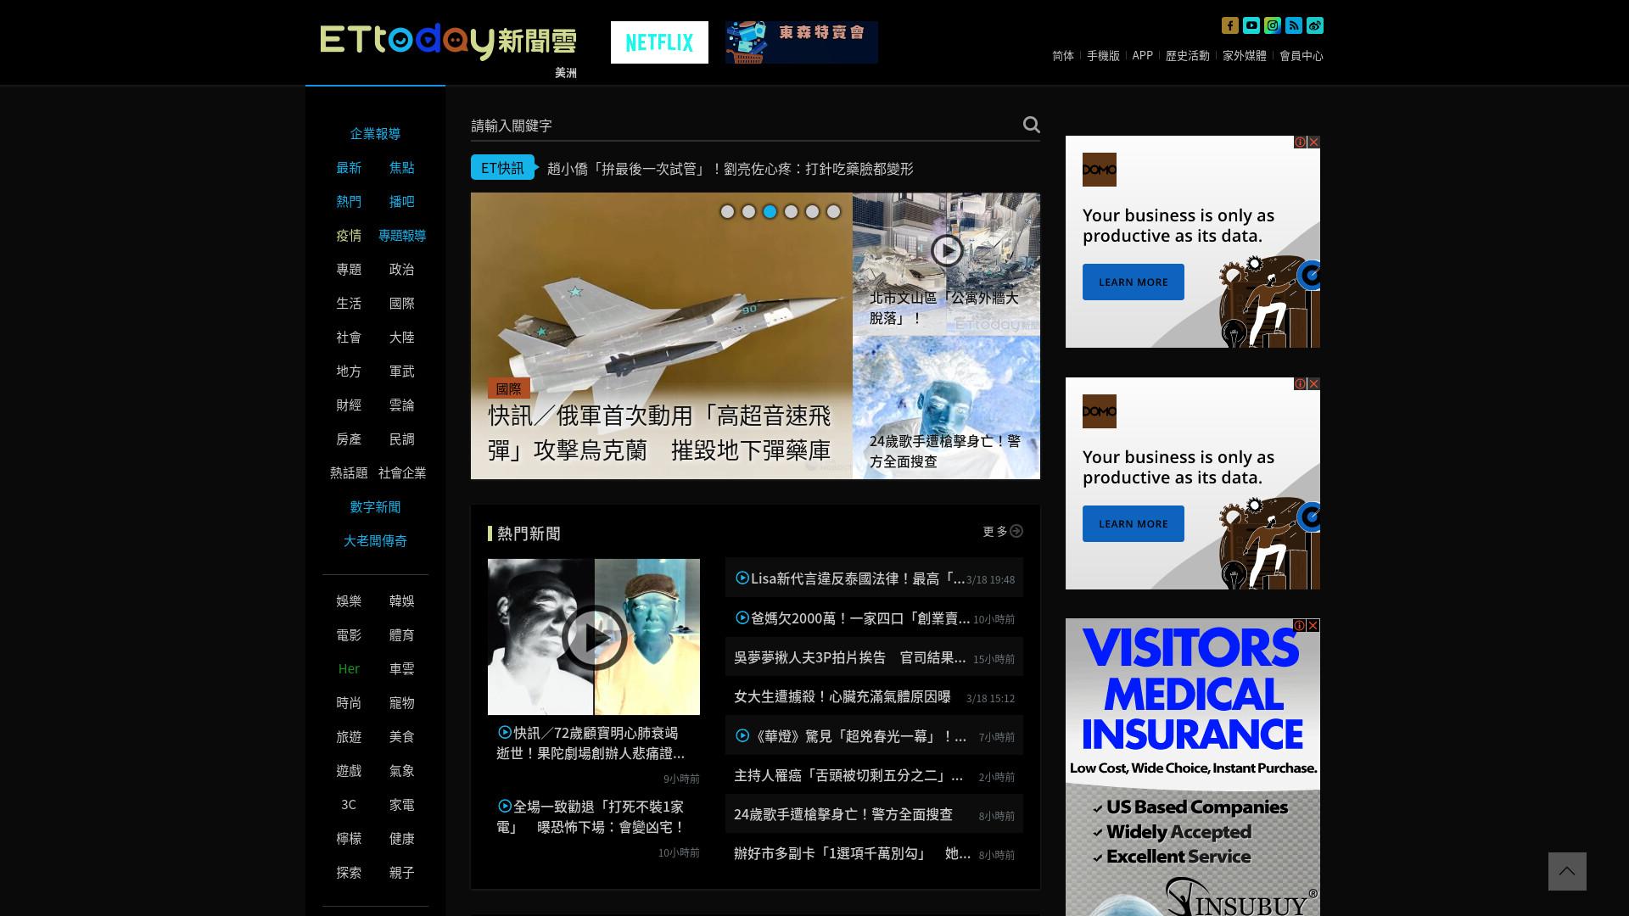This screenshot has height=916, width=1629.
Task: Open 數字新聞 sidebar link
Action: click(375, 506)
